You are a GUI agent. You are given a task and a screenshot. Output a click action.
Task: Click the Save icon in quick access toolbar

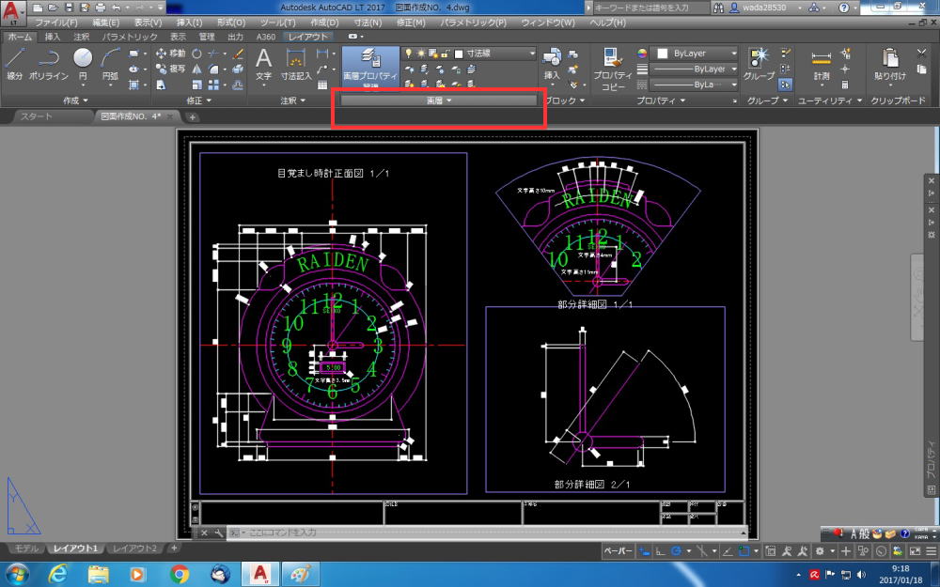[69, 8]
